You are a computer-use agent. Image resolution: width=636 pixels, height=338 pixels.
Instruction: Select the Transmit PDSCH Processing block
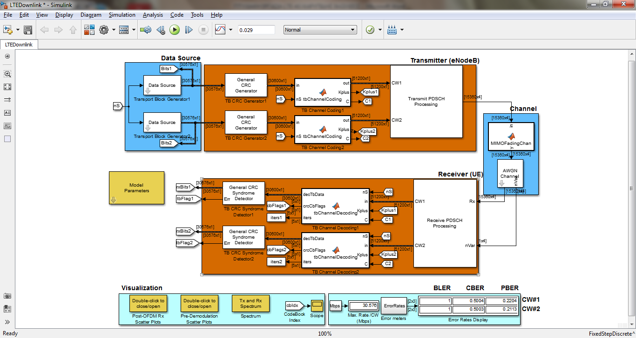coord(426,101)
